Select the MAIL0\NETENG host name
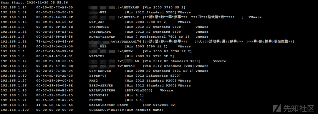This screenshot has height=114, width=318. (102, 90)
